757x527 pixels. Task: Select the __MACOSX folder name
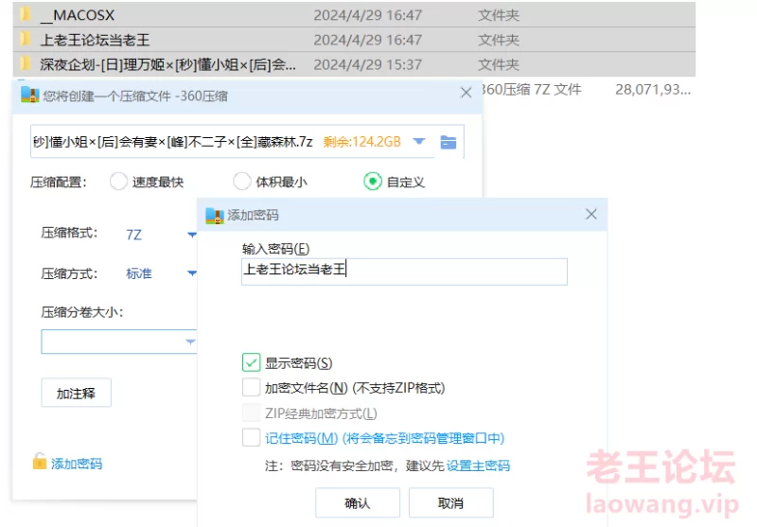click(78, 15)
